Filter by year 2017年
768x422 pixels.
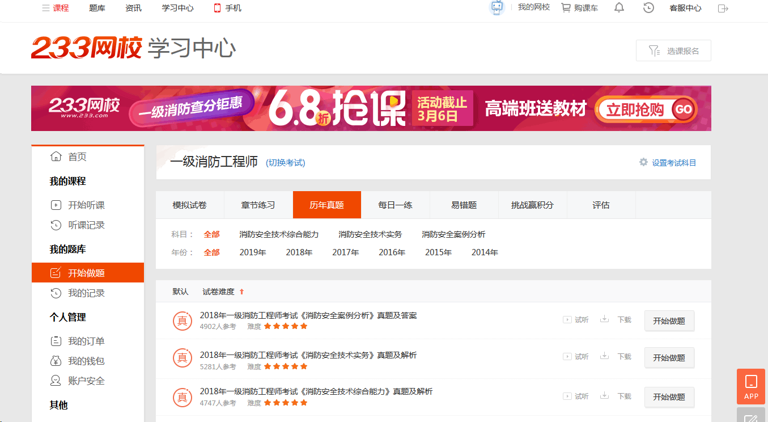[346, 252]
